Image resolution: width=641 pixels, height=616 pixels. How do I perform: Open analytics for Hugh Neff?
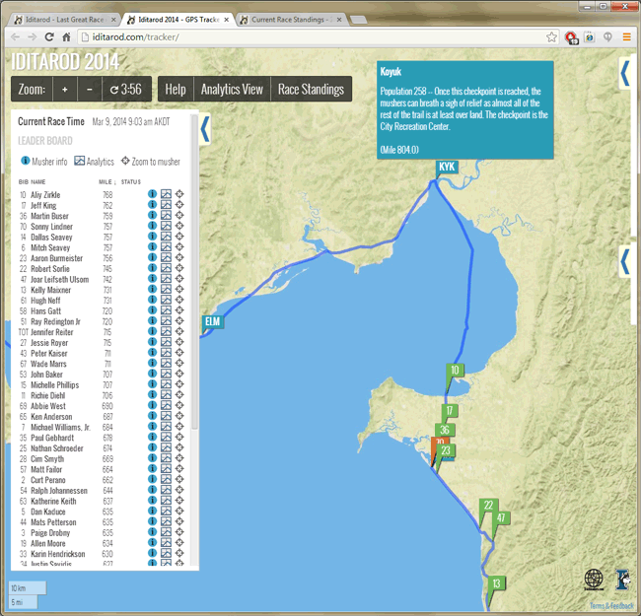pyautogui.click(x=166, y=300)
